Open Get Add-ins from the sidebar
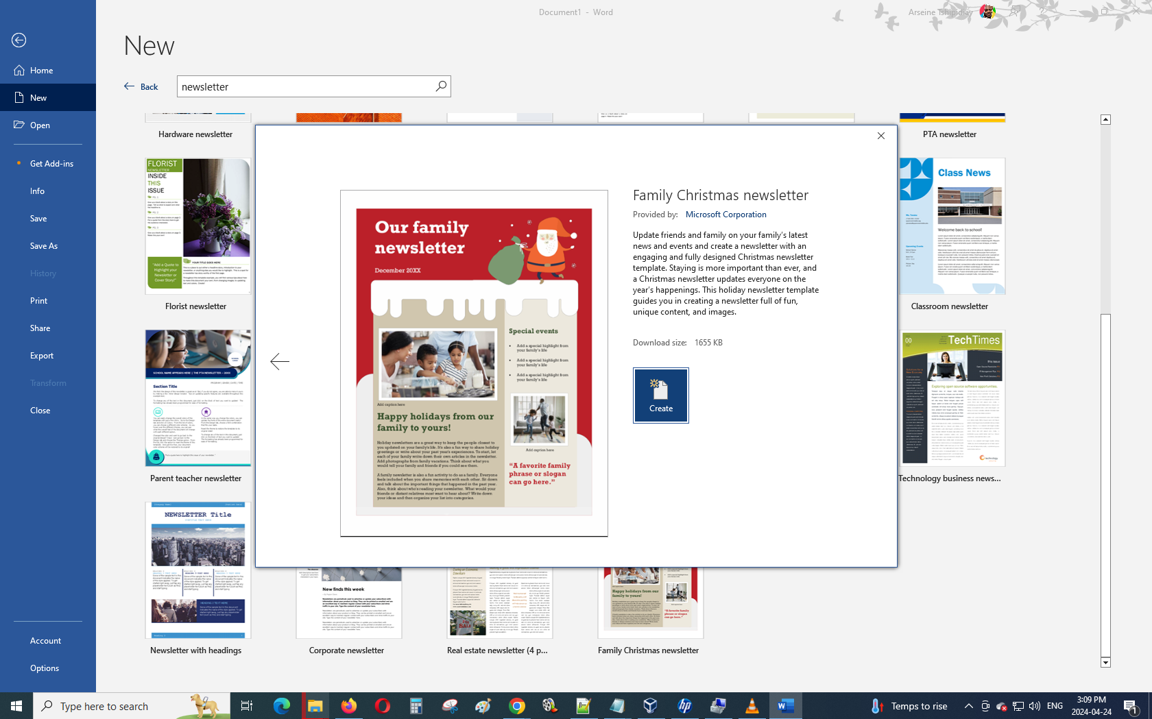This screenshot has width=1152, height=719. [51, 164]
